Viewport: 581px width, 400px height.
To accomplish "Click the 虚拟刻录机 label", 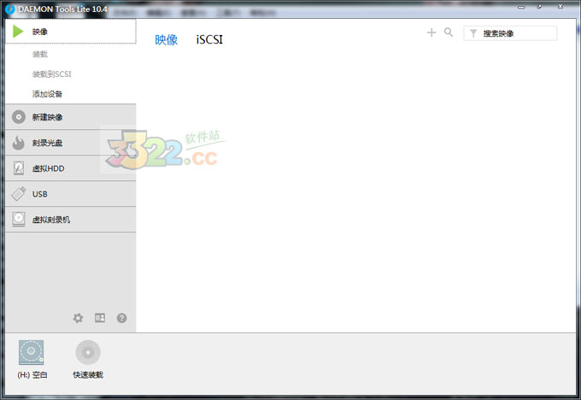I will (51, 220).
